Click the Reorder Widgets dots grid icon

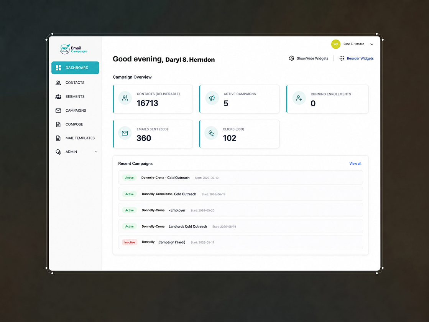[342, 58]
